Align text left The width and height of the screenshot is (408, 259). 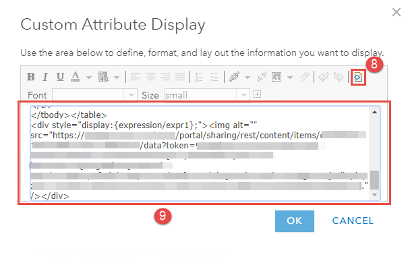click(136, 77)
